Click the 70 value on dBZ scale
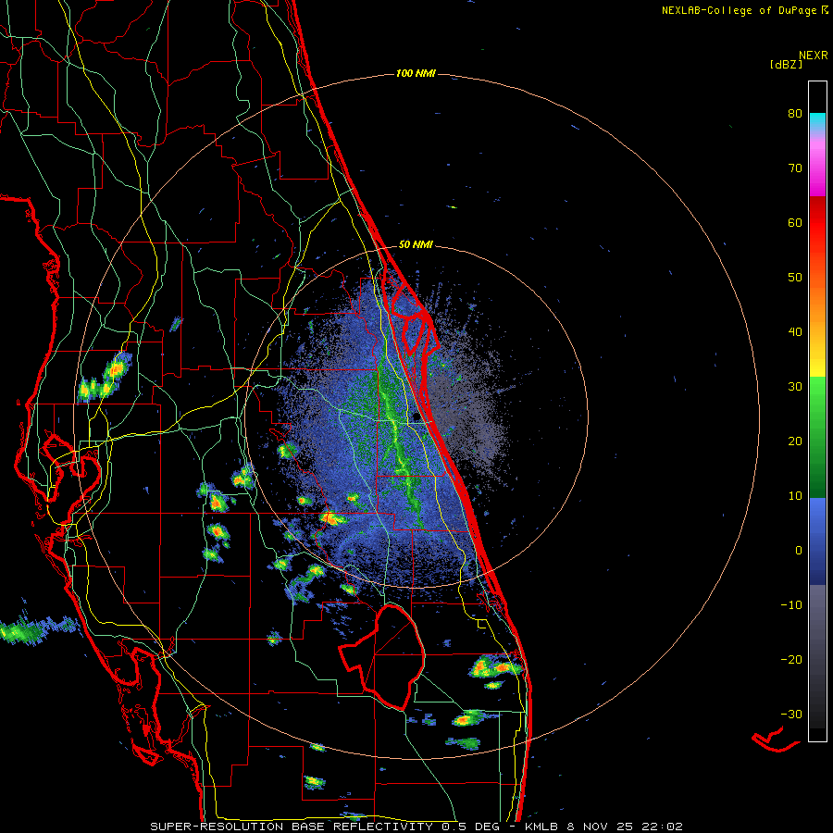The width and height of the screenshot is (833, 833). (x=795, y=168)
